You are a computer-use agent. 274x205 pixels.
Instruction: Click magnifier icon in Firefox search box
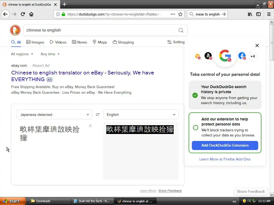click(192, 14)
